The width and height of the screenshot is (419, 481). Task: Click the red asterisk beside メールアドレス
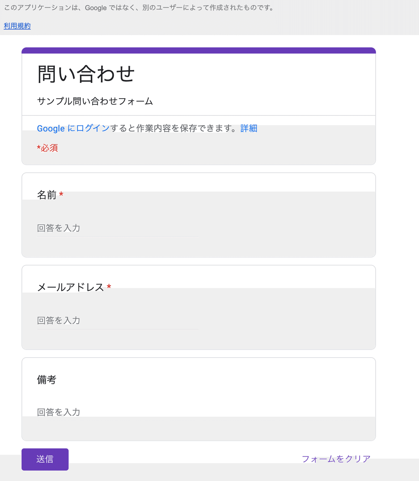[x=109, y=287]
